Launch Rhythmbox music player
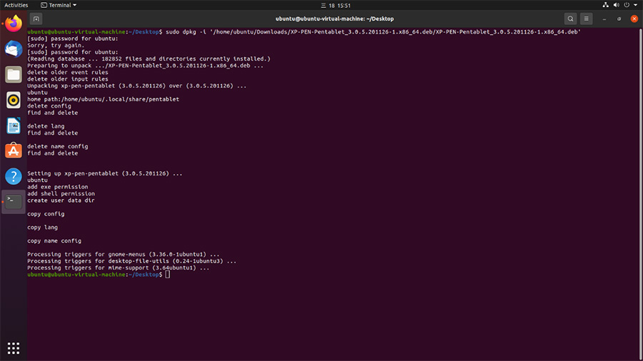Image resolution: width=643 pixels, height=361 pixels. (x=13, y=100)
